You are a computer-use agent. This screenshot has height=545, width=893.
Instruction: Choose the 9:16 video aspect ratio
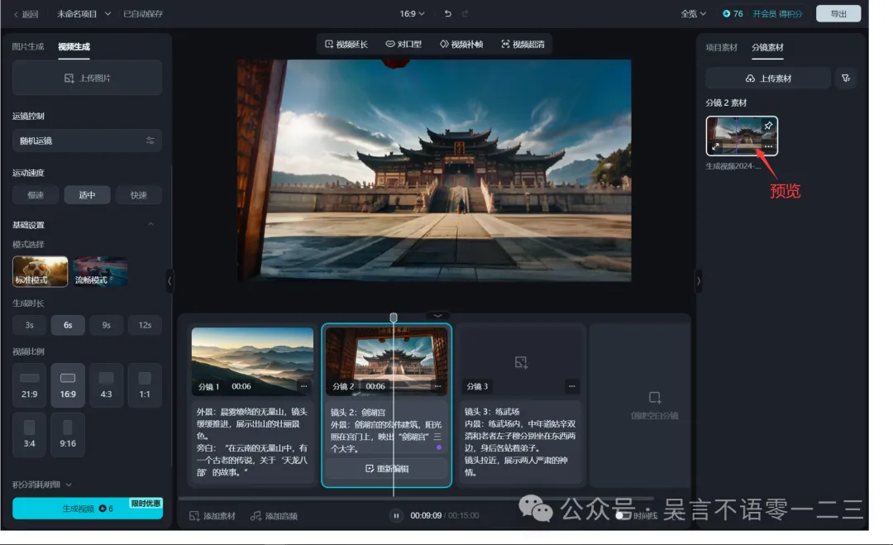(x=68, y=434)
